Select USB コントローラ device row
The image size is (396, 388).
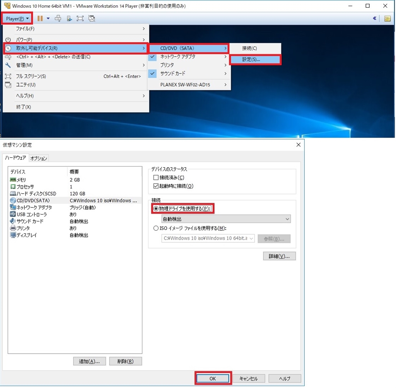coord(75,214)
